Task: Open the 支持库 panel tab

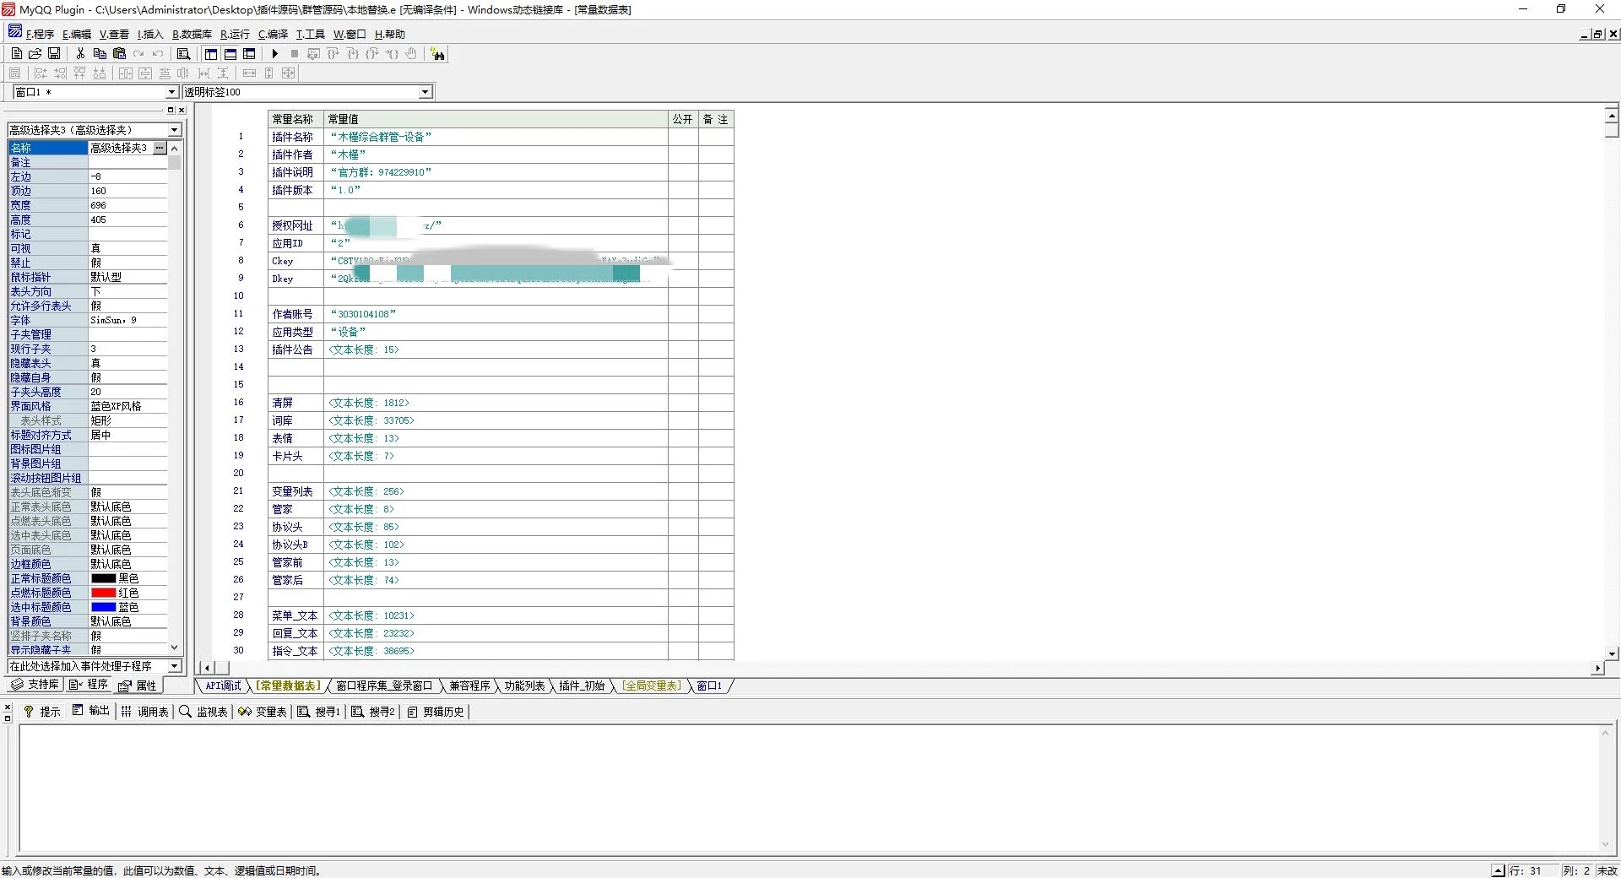Action: (35, 685)
